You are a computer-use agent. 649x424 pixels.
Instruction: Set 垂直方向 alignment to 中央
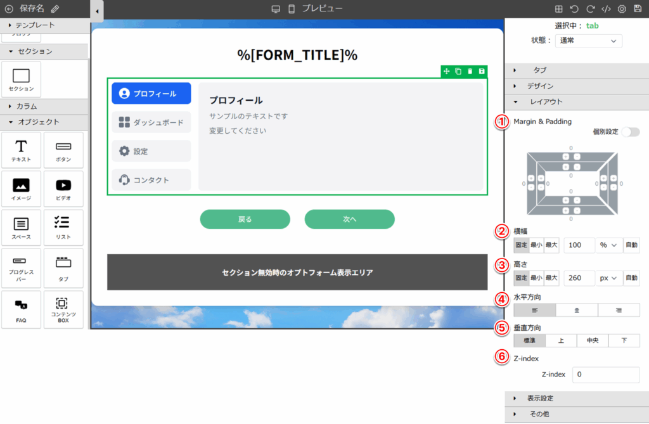point(593,340)
